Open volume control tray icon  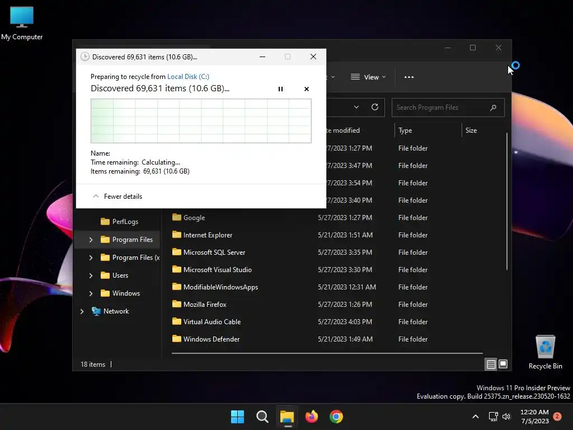(506, 417)
